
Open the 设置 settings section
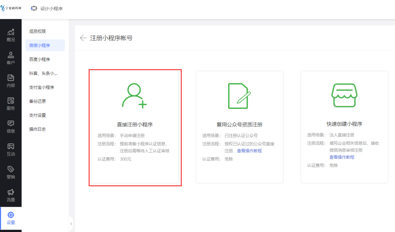[11, 218]
